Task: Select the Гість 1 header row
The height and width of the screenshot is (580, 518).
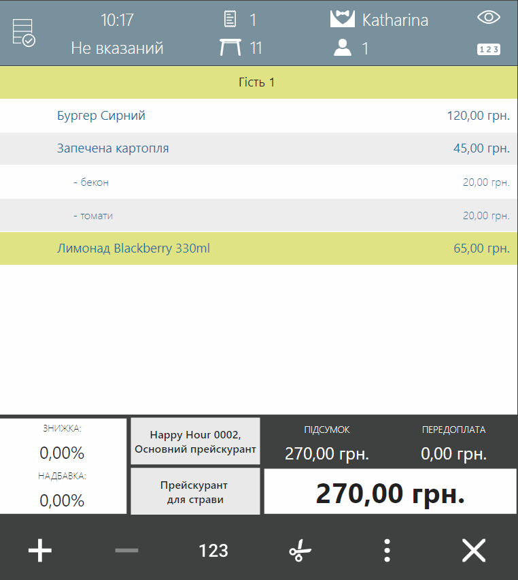Action: 258,82
